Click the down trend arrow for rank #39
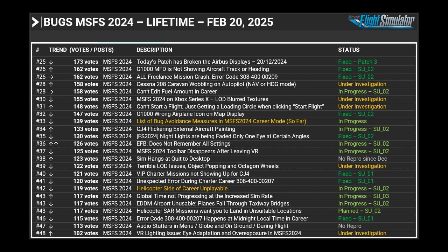The image size is (448, 252). tap(51, 166)
